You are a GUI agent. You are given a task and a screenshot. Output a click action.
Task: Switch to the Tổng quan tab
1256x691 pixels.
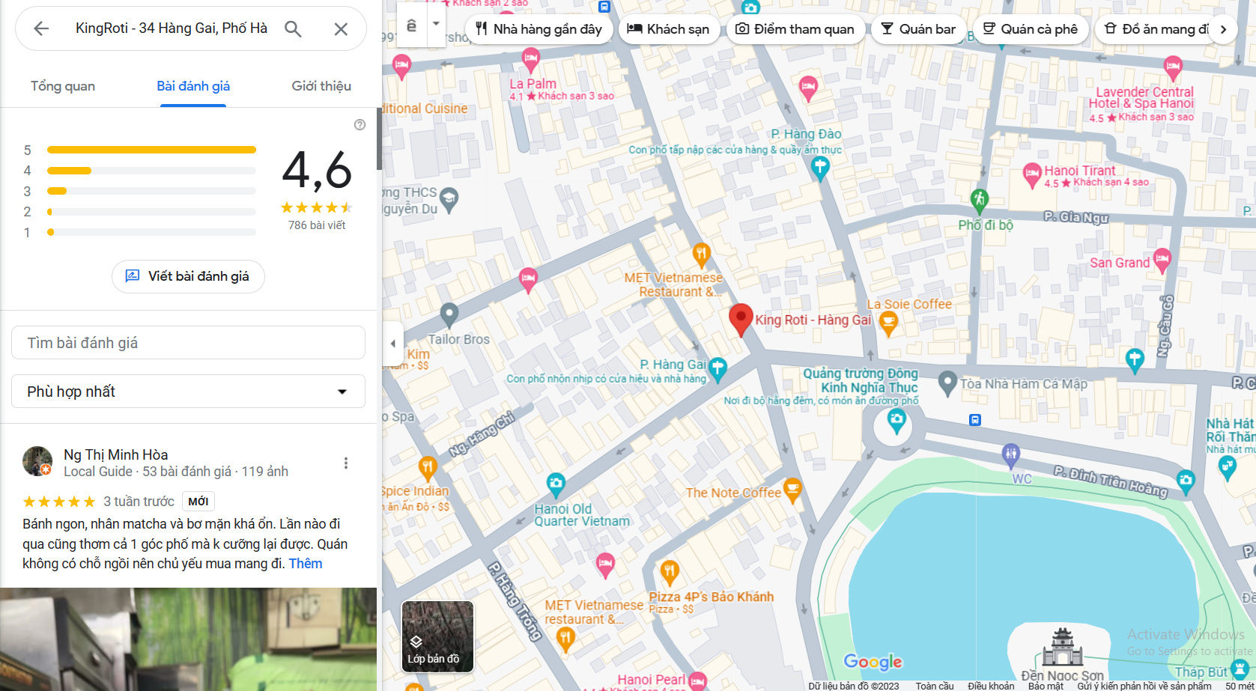tap(63, 86)
